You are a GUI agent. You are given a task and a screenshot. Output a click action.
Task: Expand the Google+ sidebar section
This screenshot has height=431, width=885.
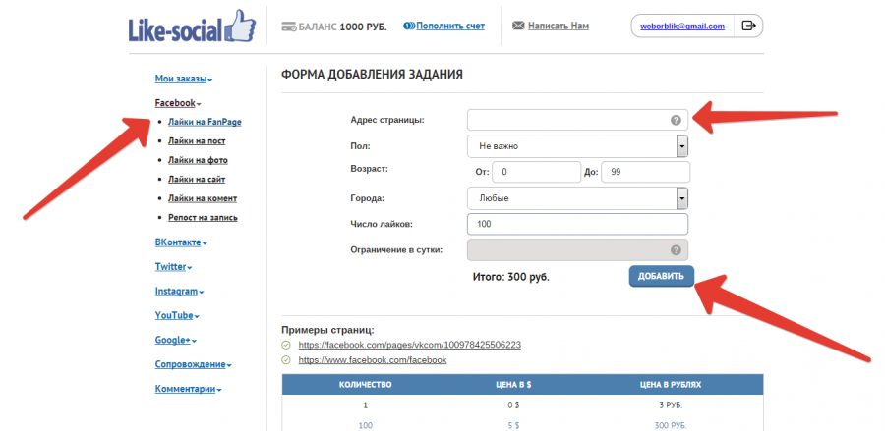176,340
